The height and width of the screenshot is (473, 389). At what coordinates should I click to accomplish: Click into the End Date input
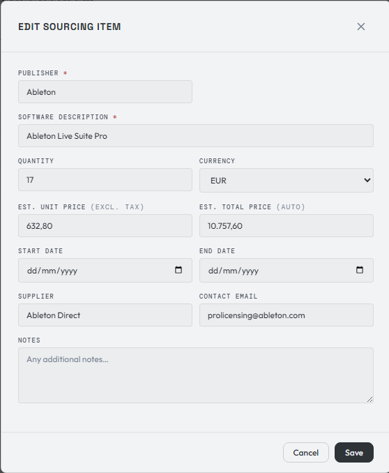tap(286, 270)
